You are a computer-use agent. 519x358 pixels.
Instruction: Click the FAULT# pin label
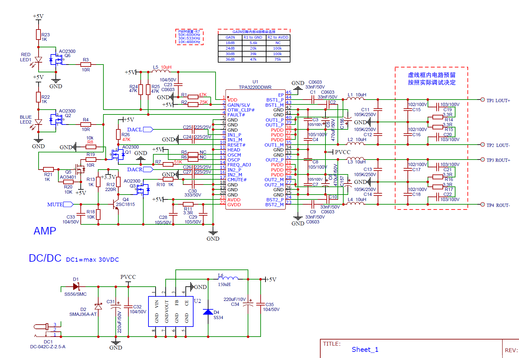click(236, 115)
